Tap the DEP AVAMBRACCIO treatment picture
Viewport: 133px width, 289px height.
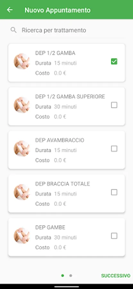pyautogui.click(x=22, y=149)
